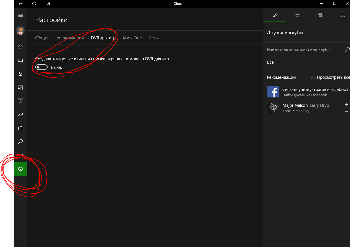Switch to the Общие tab
This screenshot has height=247, width=350.
click(43, 38)
